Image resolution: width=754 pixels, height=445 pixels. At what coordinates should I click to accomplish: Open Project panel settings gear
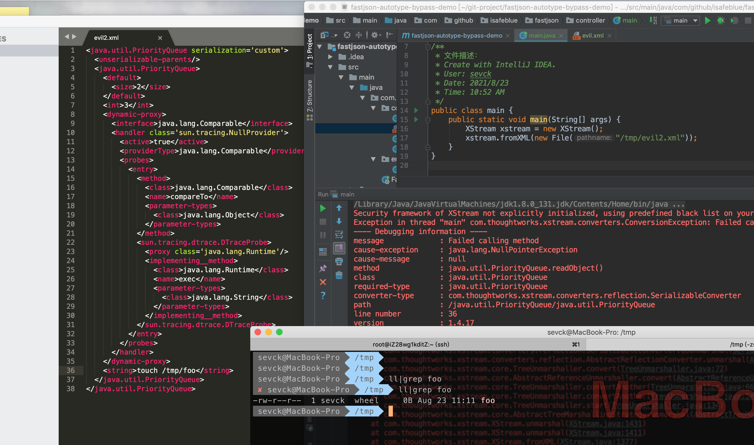(x=376, y=35)
